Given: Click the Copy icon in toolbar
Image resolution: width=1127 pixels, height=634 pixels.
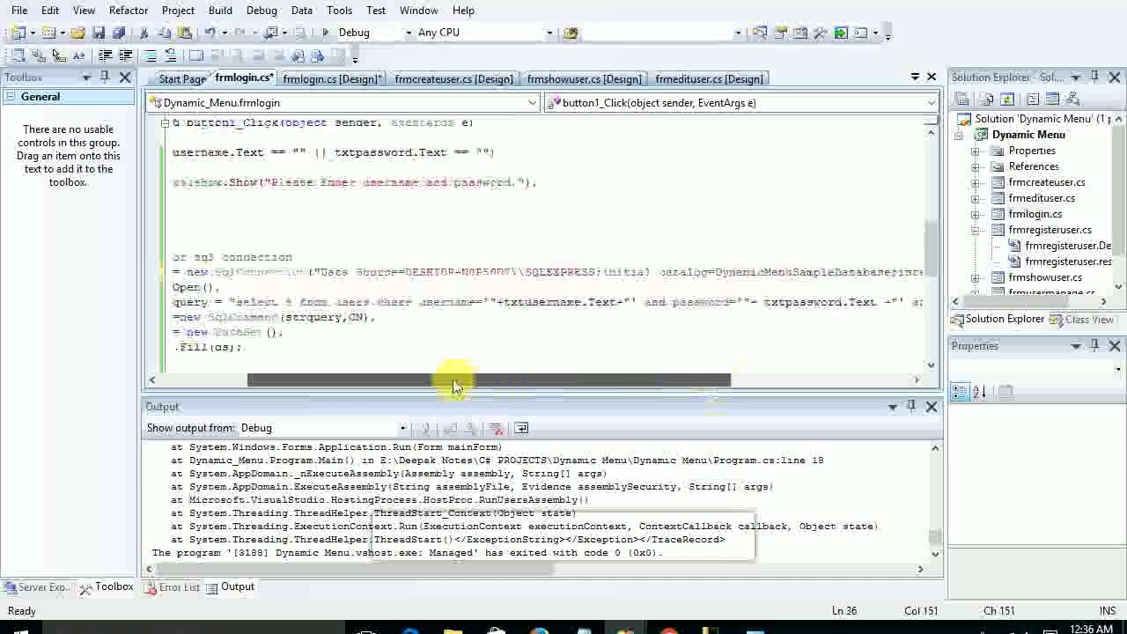Looking at the screenshot, I should click(164, 33).
